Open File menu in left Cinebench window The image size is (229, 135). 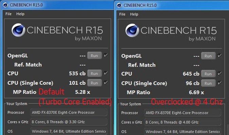pyautogui.click(x=8, y=14)
